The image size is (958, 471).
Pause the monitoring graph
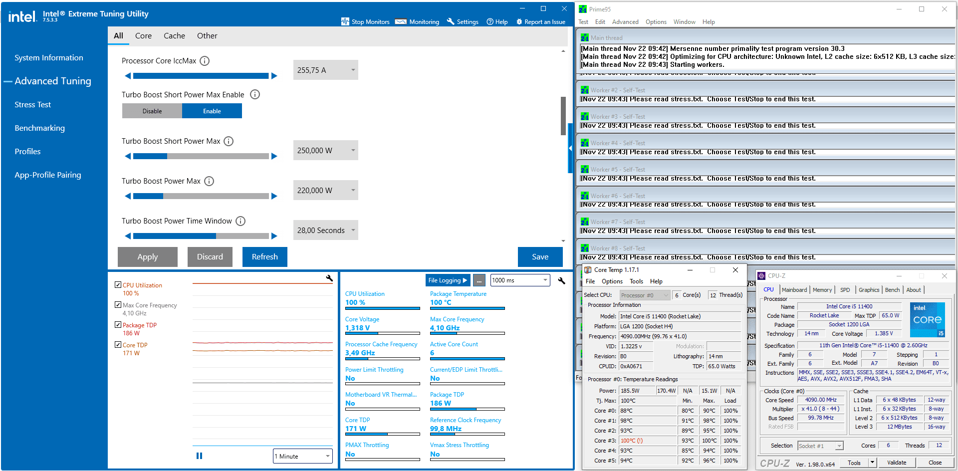[x=199, y=456]
